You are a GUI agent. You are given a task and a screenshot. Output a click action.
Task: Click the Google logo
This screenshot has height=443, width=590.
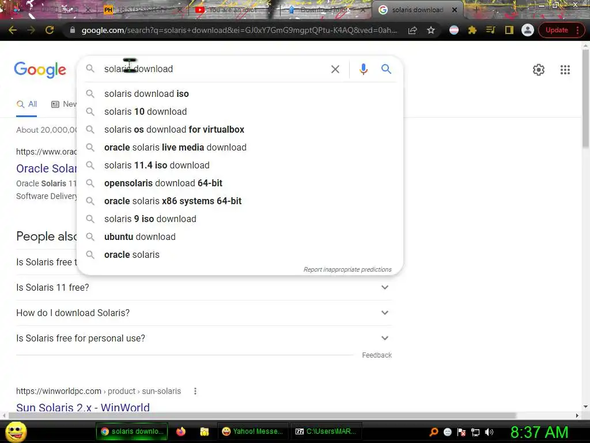pos(40,70)
